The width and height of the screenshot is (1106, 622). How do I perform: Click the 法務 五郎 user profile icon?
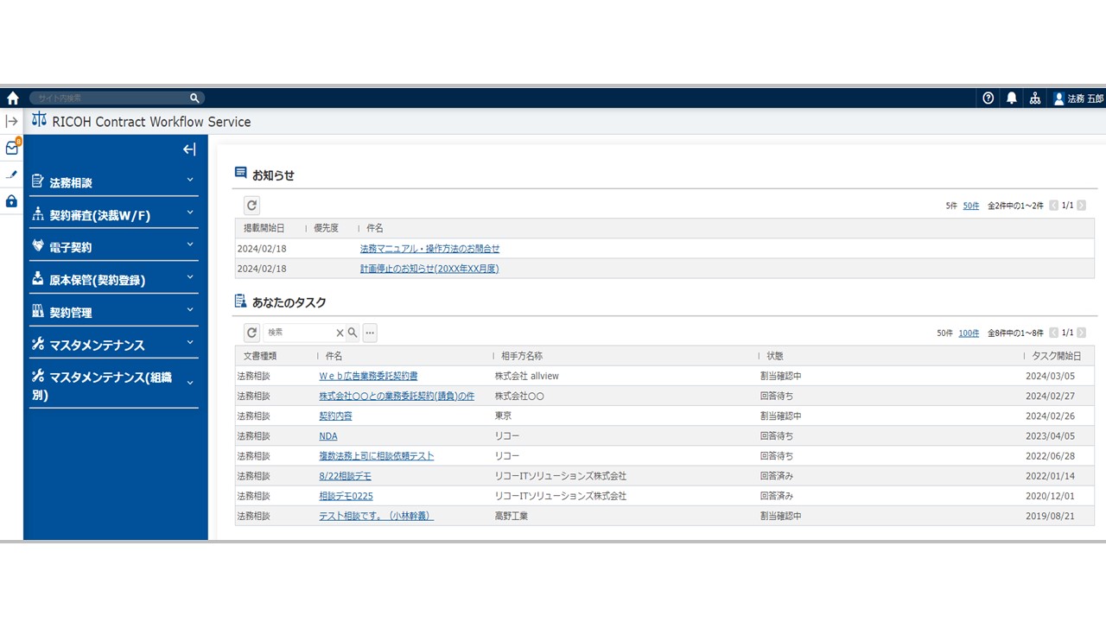coord(1059,98)
